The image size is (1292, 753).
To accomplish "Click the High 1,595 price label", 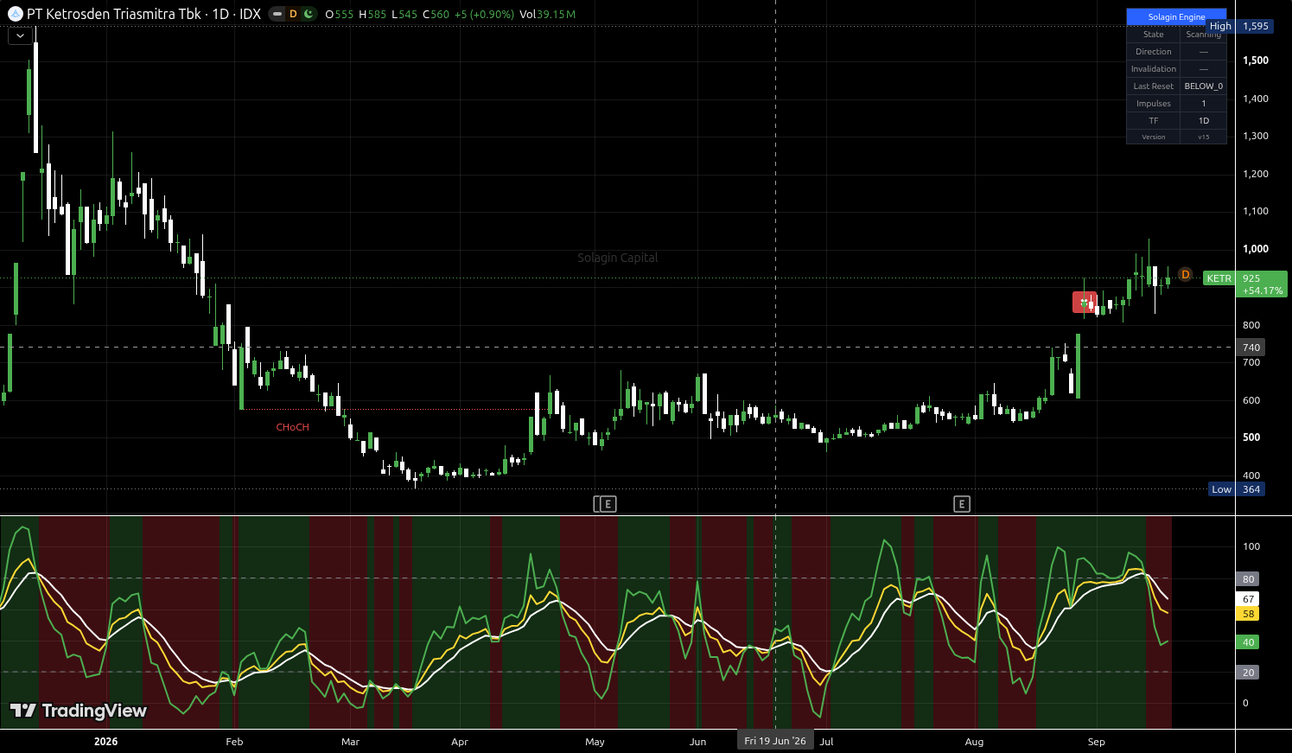I will 1239,26.
